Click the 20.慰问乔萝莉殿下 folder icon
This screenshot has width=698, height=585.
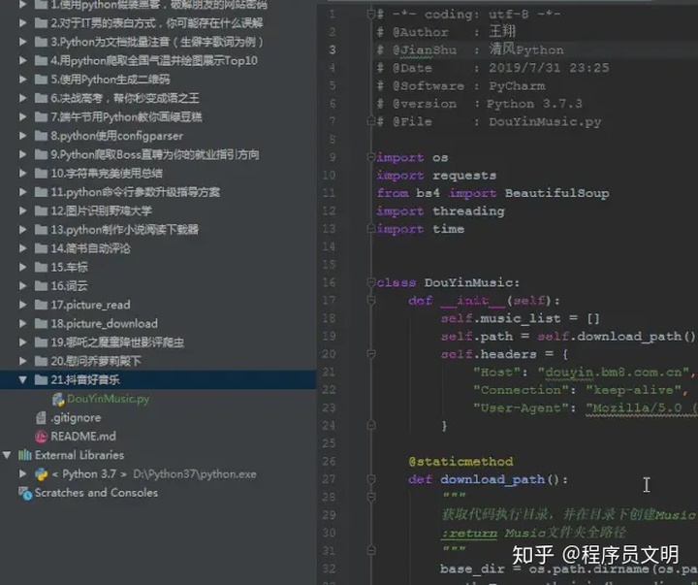pos(41,361)
